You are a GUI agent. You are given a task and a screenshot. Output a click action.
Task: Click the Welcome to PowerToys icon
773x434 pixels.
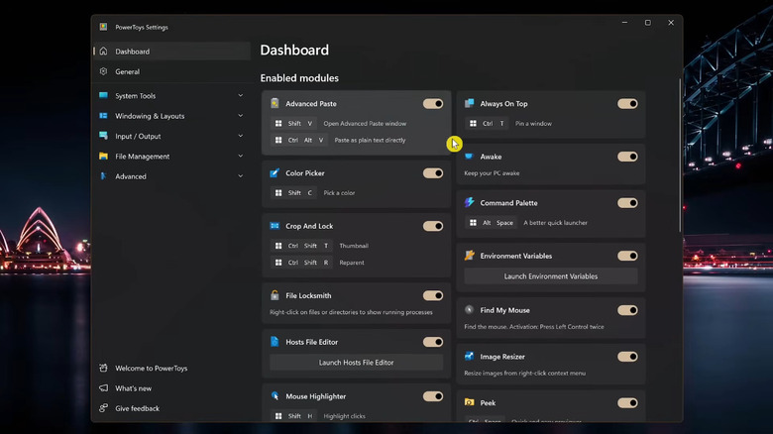click(103, 368)
